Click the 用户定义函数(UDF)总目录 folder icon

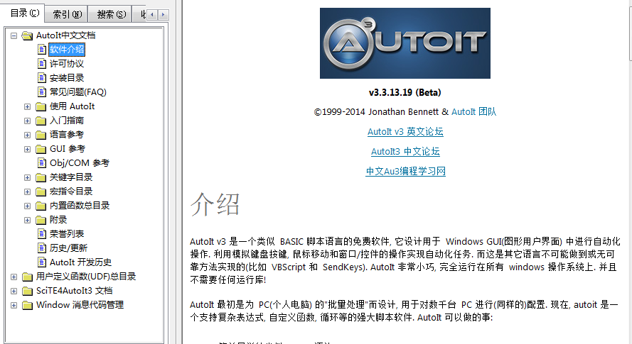28,277
